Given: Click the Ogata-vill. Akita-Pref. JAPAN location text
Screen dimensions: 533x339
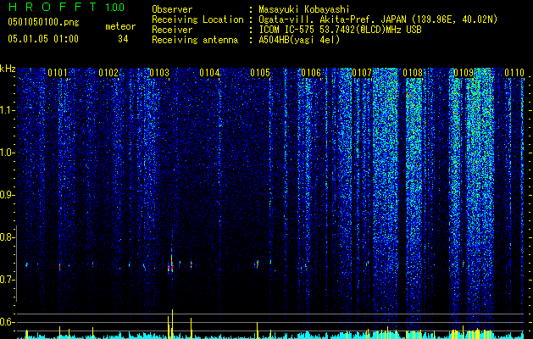Looking at the screenshot, I should click(378, 19).
